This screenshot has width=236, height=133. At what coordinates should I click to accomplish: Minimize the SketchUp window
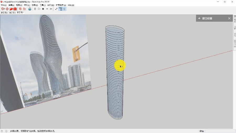click(x=218, y=2)
